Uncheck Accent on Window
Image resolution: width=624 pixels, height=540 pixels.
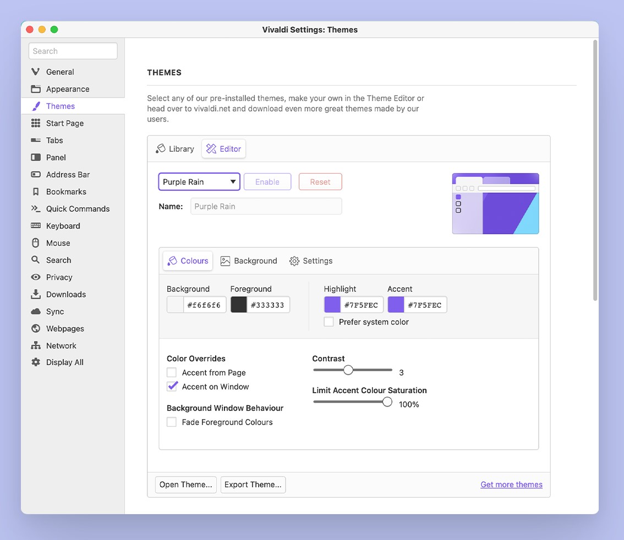172,386
